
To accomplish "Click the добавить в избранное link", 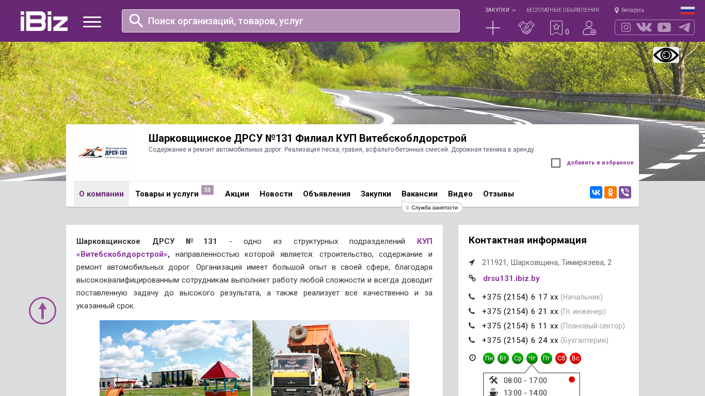I will 600,163.
